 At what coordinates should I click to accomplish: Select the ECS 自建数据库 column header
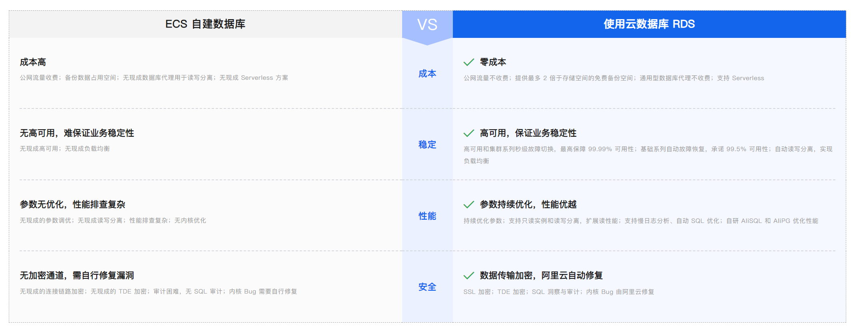pyautogui.click(x=205, y=24)
